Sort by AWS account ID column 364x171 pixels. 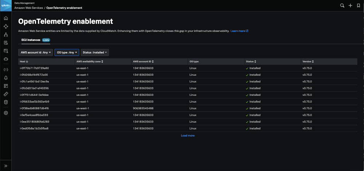[143, 62]
